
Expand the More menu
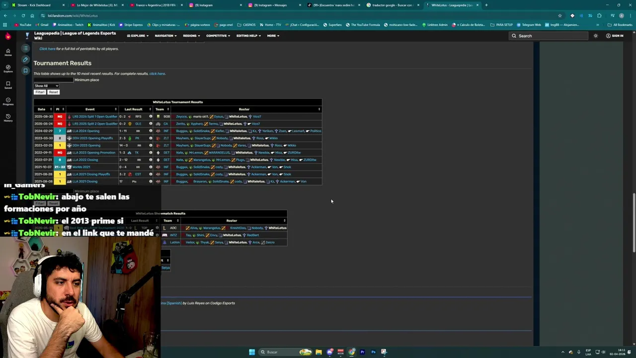coord(273,36)
